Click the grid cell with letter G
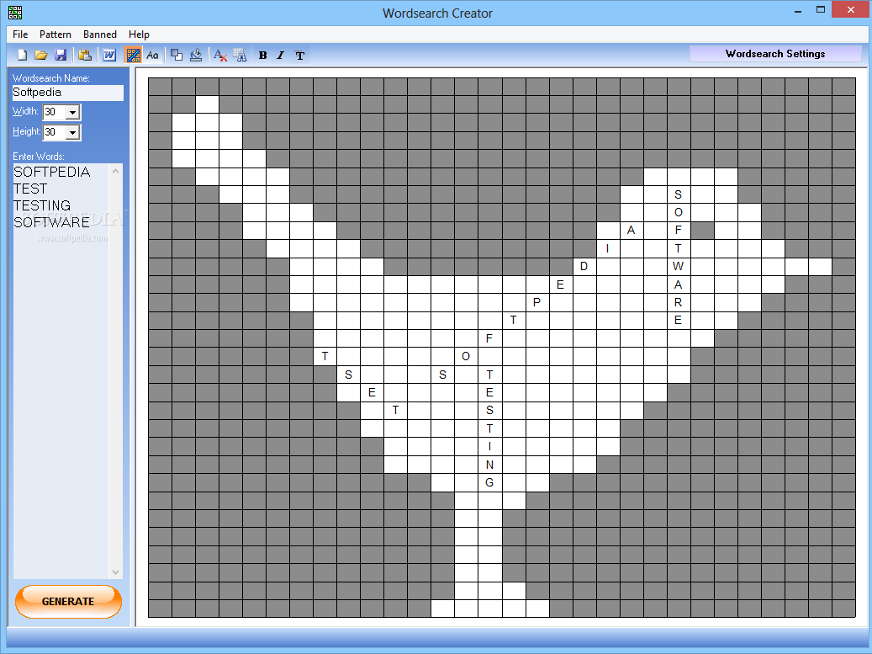872x654 pixels. point(490,482)
